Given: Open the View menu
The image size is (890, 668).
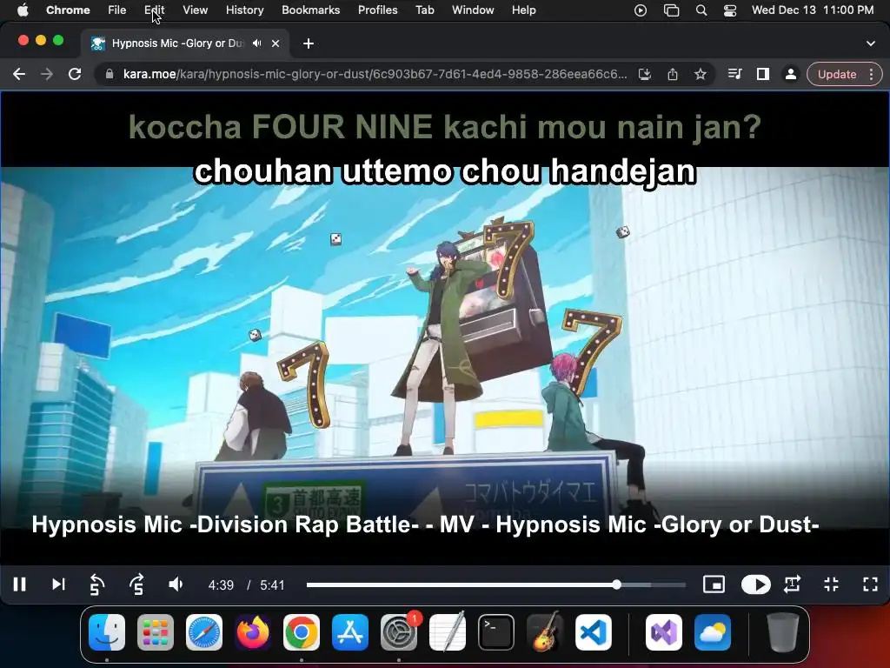Looking at the screenshot, I should coord(196,10).
